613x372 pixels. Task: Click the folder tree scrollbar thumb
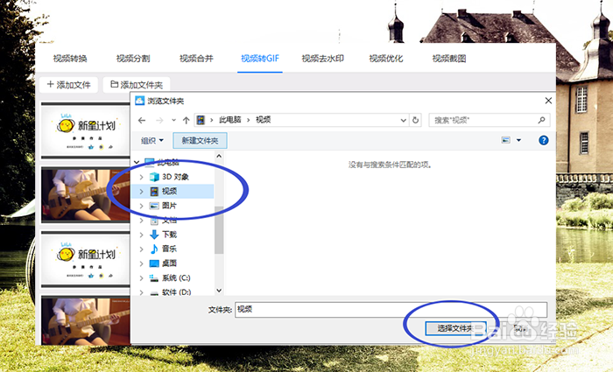click(x=219, y=229)
